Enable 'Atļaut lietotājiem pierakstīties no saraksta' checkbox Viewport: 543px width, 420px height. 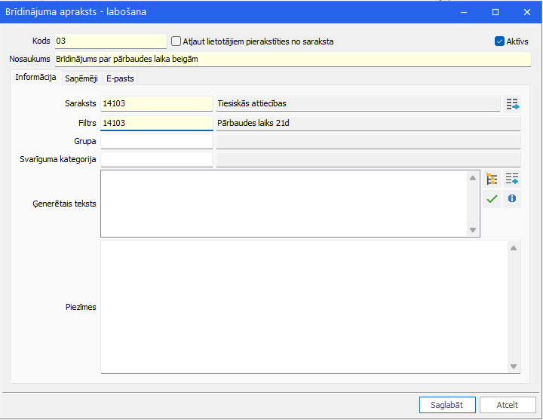[x=176, y=41]
